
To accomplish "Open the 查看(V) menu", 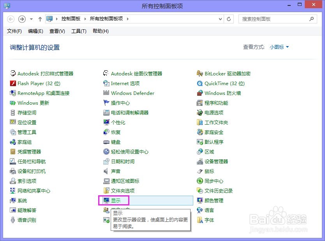I will (57, 31).
